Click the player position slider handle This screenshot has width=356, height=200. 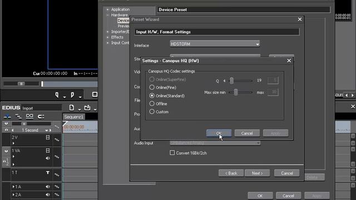click(x=21, y=84)
